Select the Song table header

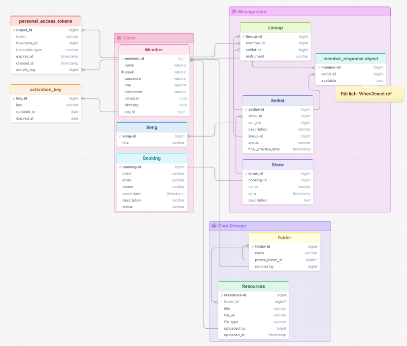pos(152,127)
